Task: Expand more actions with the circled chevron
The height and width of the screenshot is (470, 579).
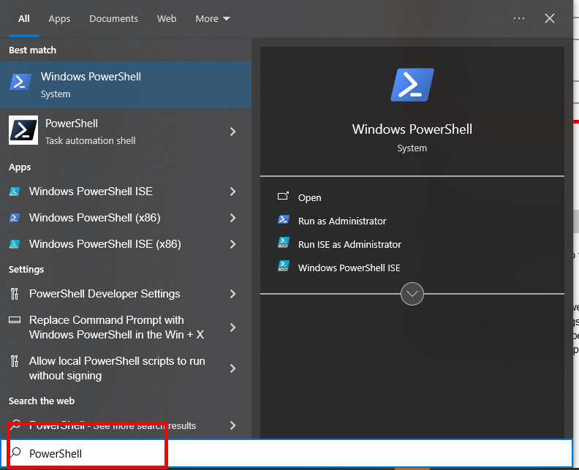Action: point(412,294)
